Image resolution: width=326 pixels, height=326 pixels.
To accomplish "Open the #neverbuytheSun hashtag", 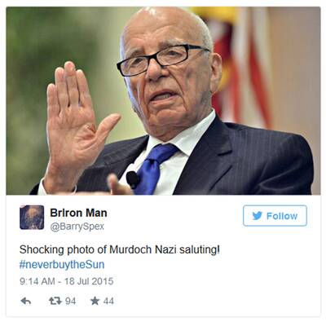I will (x=62, y=264).
